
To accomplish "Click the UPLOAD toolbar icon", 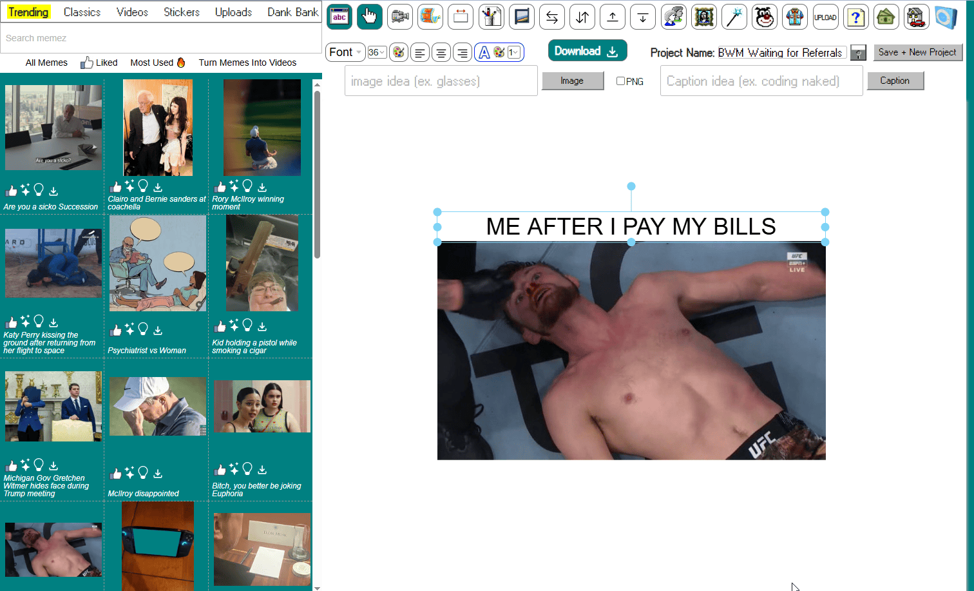I will pyautogui.click(x=825, y=17).
